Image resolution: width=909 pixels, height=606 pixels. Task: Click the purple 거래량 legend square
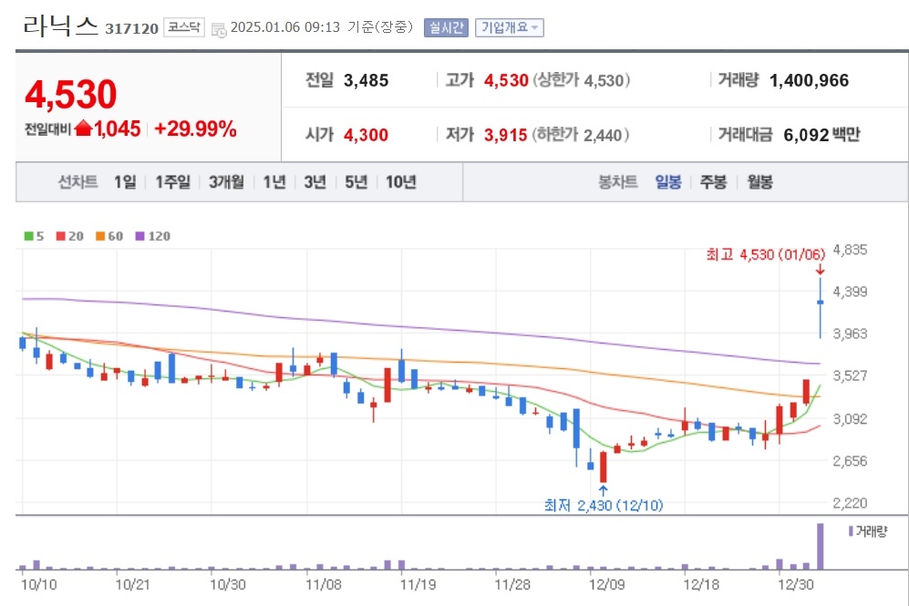851,530
